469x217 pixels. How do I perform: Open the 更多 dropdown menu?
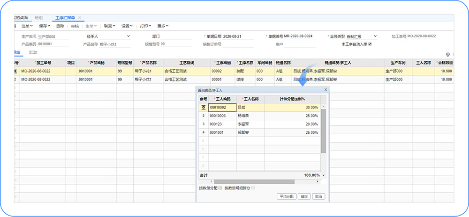[163, 26]
